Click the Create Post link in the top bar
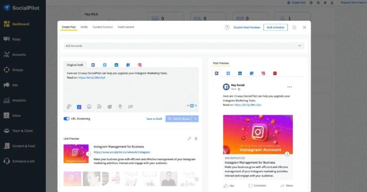Image resolution: width=367 pixels, height=192 pixels. point(296,2)
